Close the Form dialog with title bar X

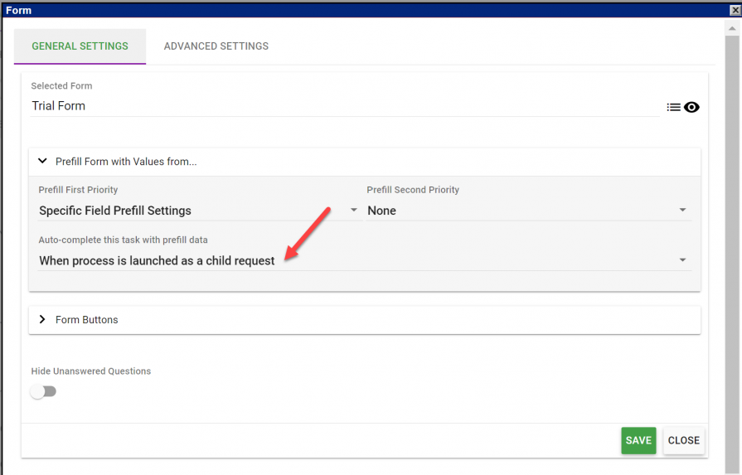(734, 10)
